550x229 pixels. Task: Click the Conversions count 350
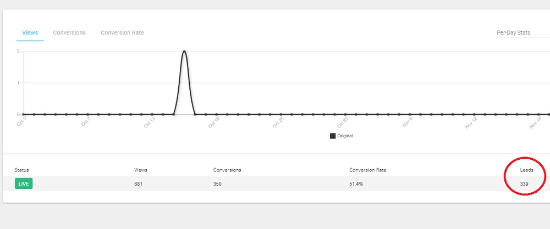tap(217, 184)
